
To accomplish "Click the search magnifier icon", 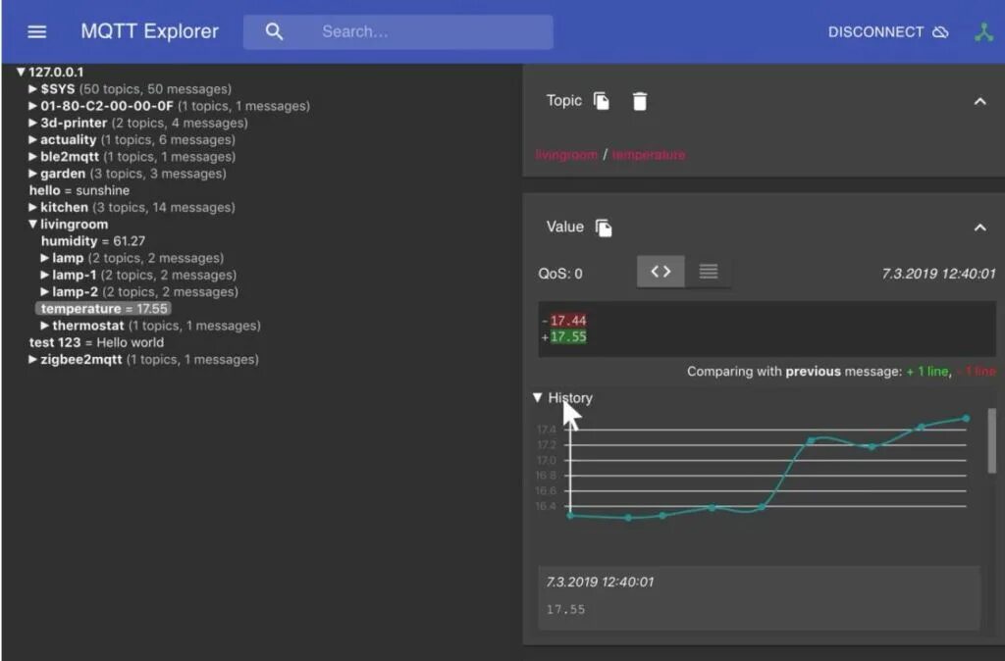I will (274, 31).
